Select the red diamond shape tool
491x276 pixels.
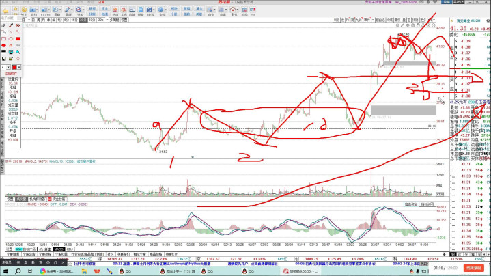click(18, 59)
